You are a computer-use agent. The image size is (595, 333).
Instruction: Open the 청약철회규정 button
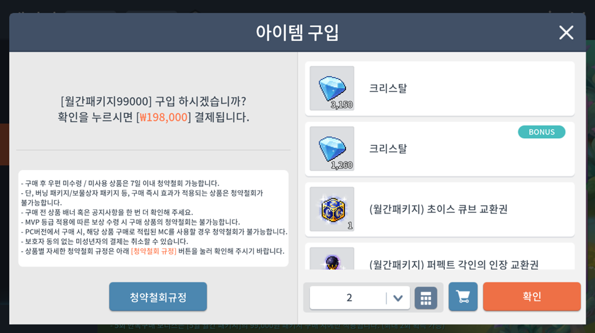click(158, 297)
